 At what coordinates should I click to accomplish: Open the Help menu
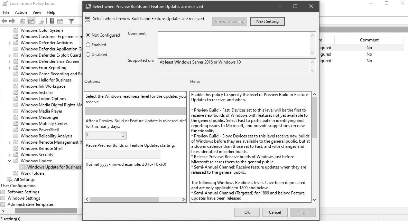coord(51,12)
